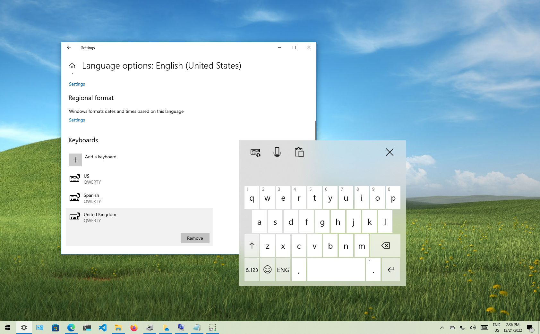Open the ENG US language menu in taskbar
This screenshot has width=540, height=334.
(496, 328)
